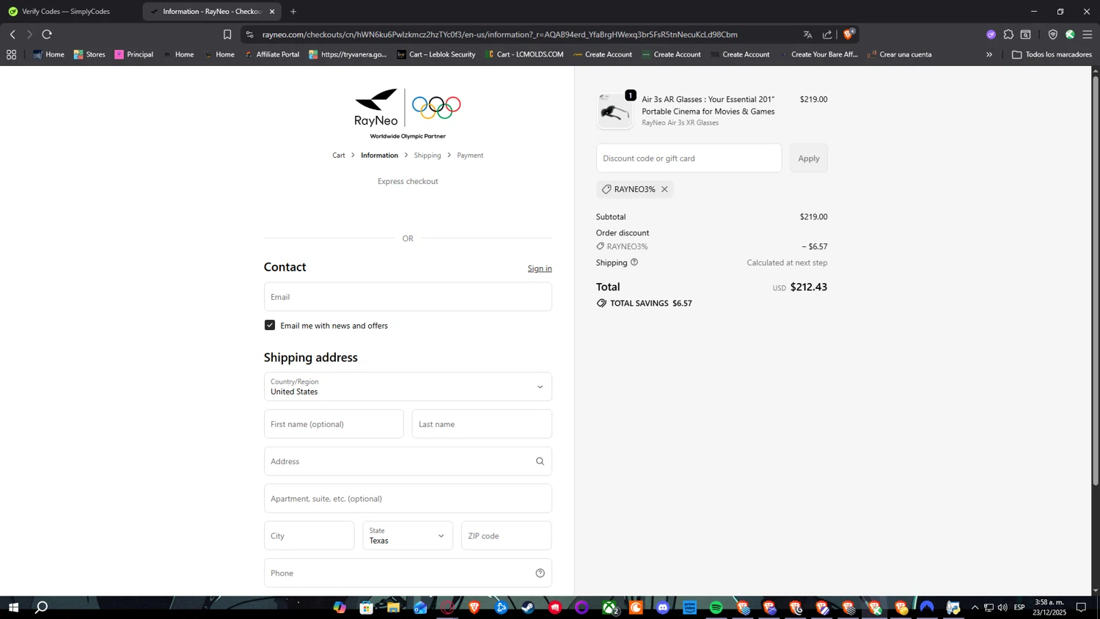Open the Windows notification center icon
Viewport: 1100px width, 619px height.
tap(1081, 607)
